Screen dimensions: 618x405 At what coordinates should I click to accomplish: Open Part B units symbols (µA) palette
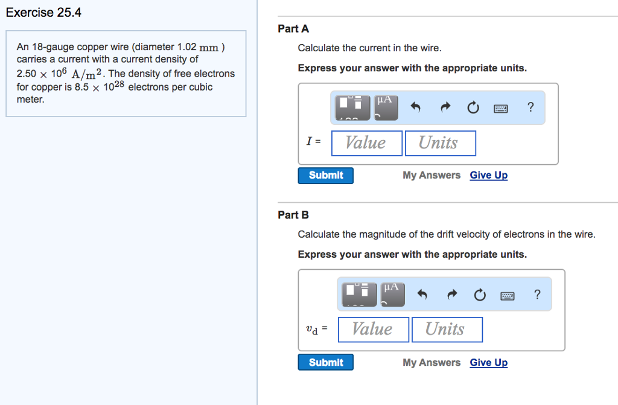pos(392,294)
